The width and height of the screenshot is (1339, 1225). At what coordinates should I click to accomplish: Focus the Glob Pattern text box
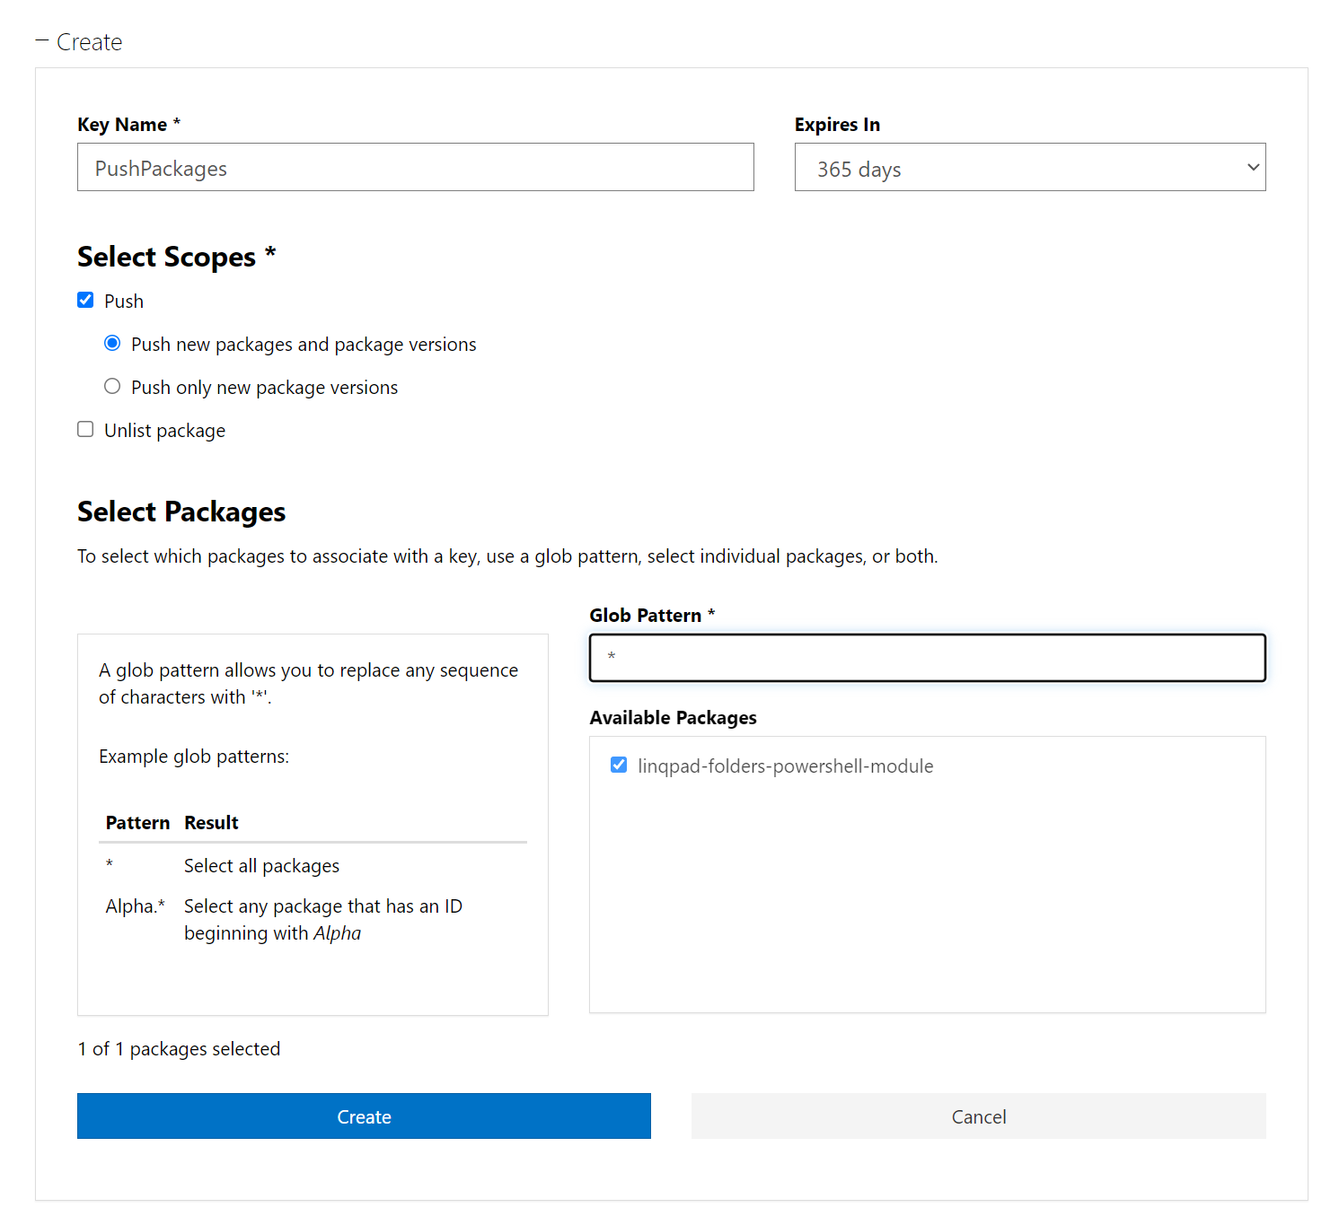pyautogui.click(x=928, y=658)
